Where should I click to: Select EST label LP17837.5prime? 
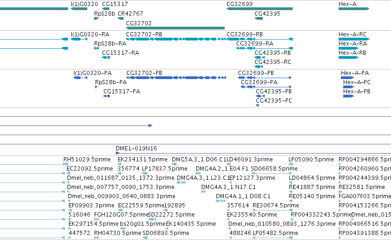[x=164, y=168]
